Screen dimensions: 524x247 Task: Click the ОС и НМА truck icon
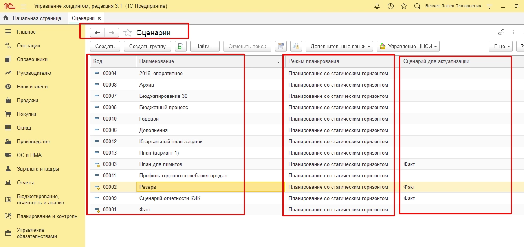pos(8,155)
